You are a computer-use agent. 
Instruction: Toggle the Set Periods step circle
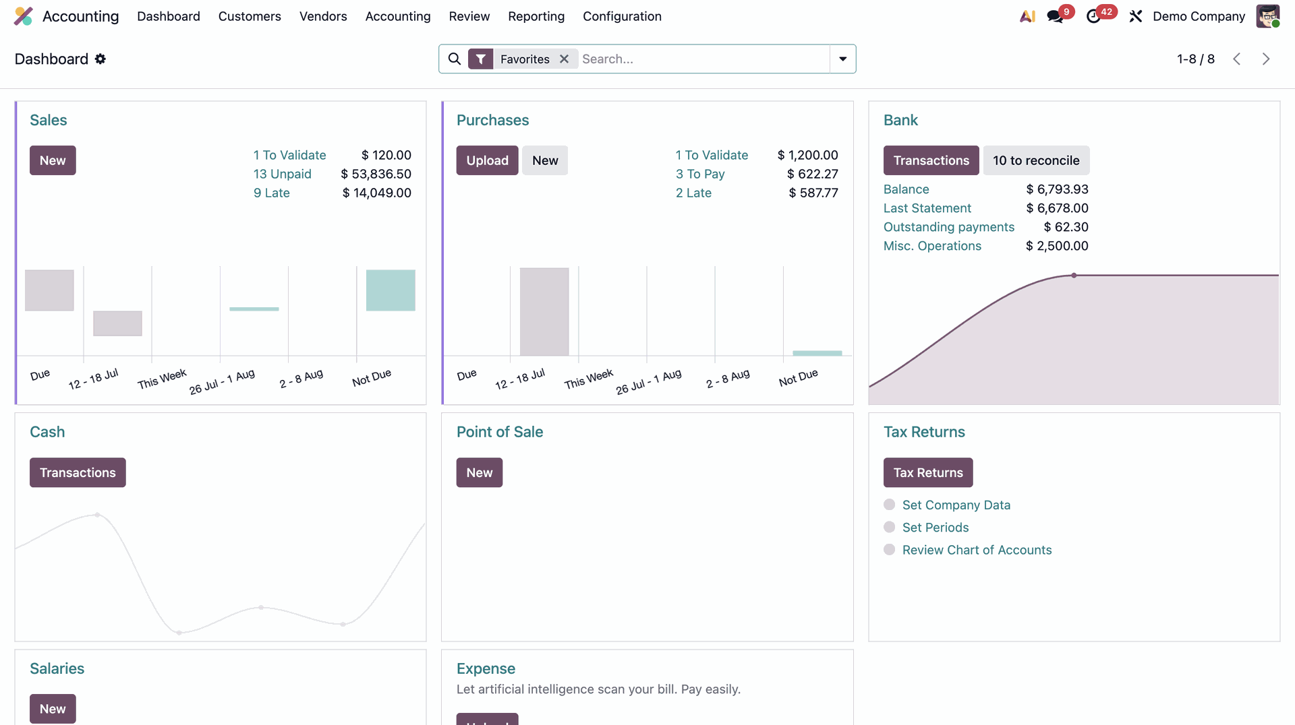[x=889, y=527]
